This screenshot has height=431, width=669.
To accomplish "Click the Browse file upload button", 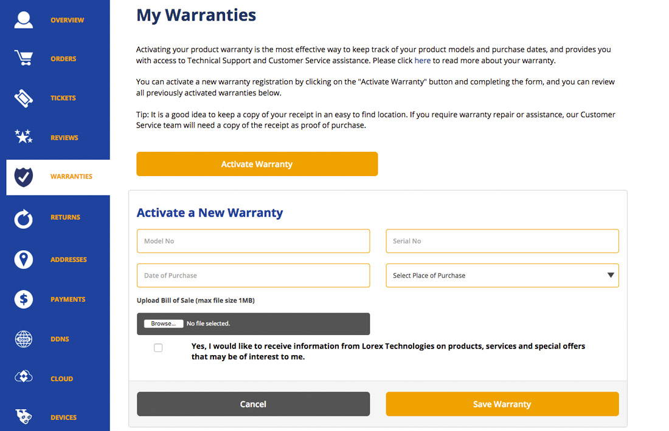I will click(164, 324).
